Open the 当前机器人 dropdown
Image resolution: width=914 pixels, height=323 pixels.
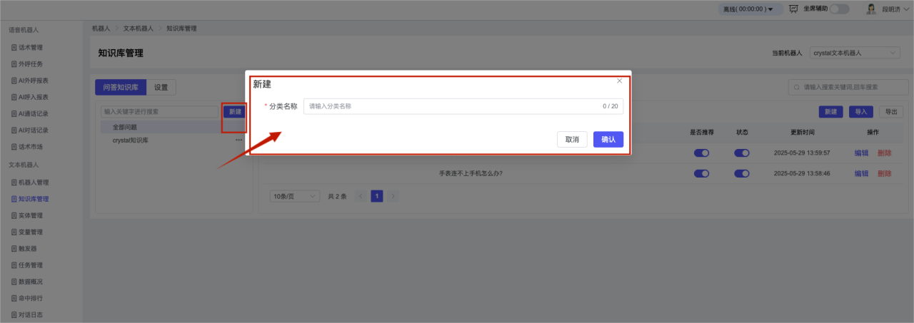(855, 53)
